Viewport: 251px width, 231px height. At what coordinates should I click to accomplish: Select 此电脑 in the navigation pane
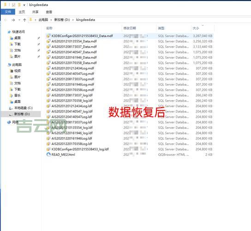point(17,65)
